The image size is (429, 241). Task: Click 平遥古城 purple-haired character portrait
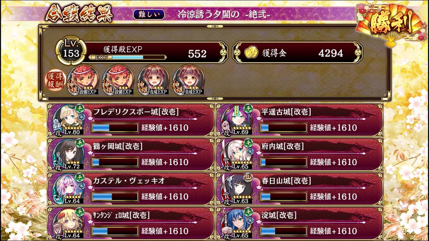(237, 120)
